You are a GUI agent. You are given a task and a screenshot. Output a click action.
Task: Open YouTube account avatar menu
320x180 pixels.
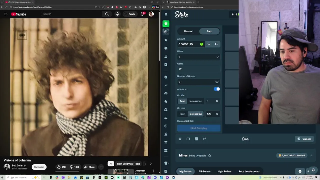tap(151, 14)
